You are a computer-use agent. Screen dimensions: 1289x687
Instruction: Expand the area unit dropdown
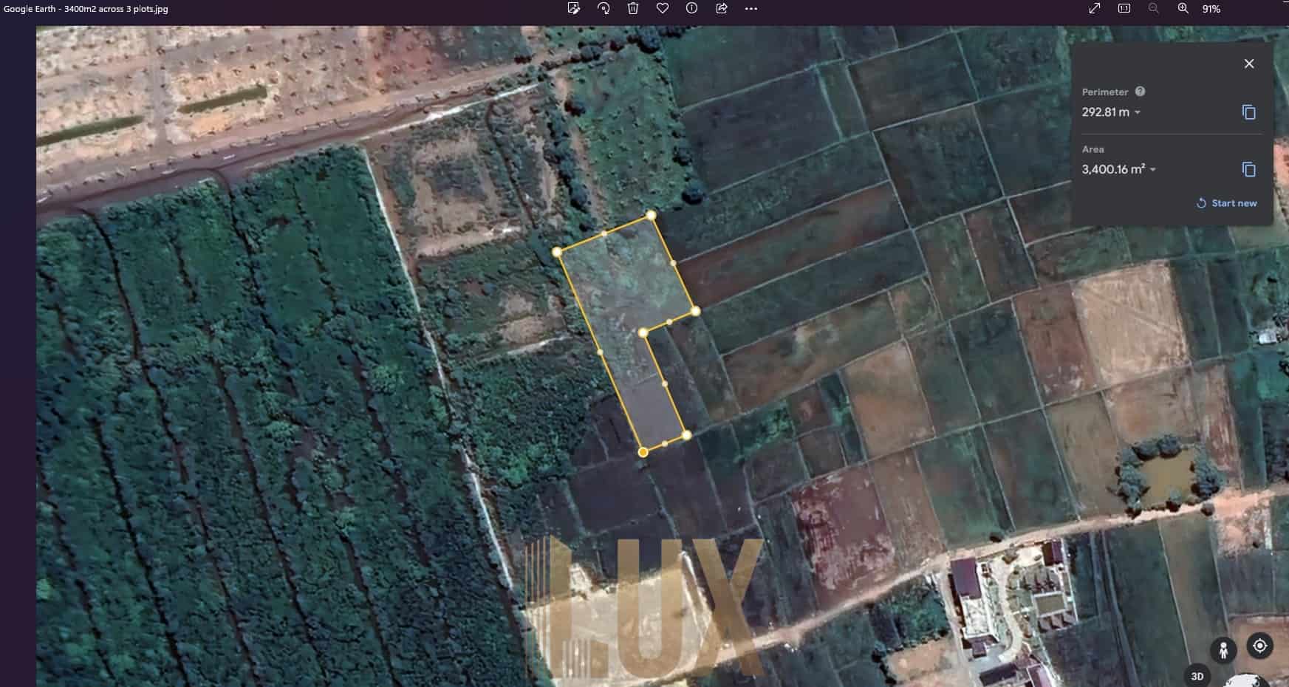tap(1153, 170)
